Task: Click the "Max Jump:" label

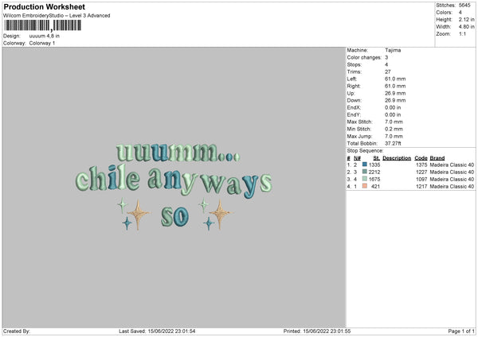Action: [x=359, y=136]
